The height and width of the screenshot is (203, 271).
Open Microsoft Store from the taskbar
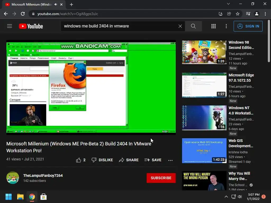[x=44, y=197]
